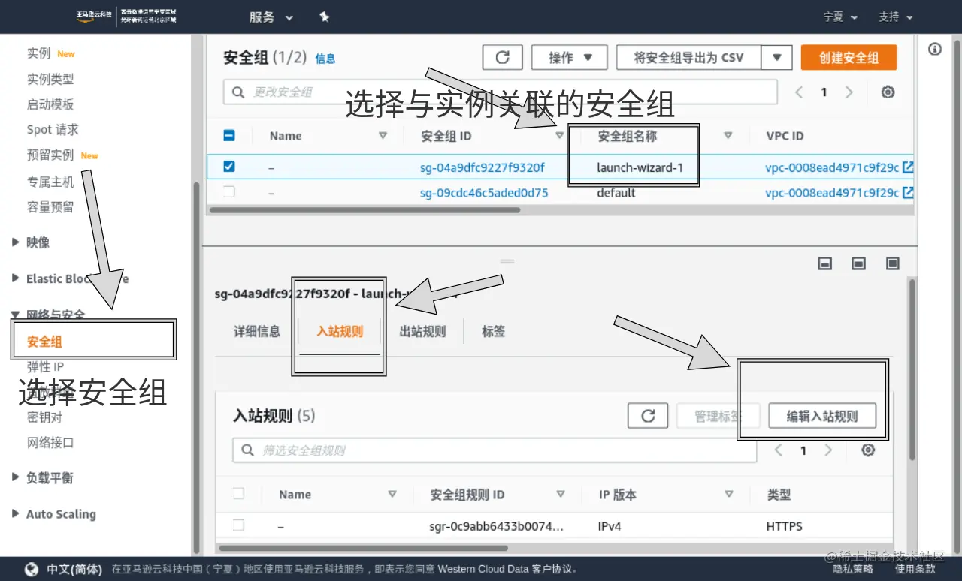Open the 宁夏 region dropdown
The image size is (962, 581).
pyautogui.click(x=840, y=17)
